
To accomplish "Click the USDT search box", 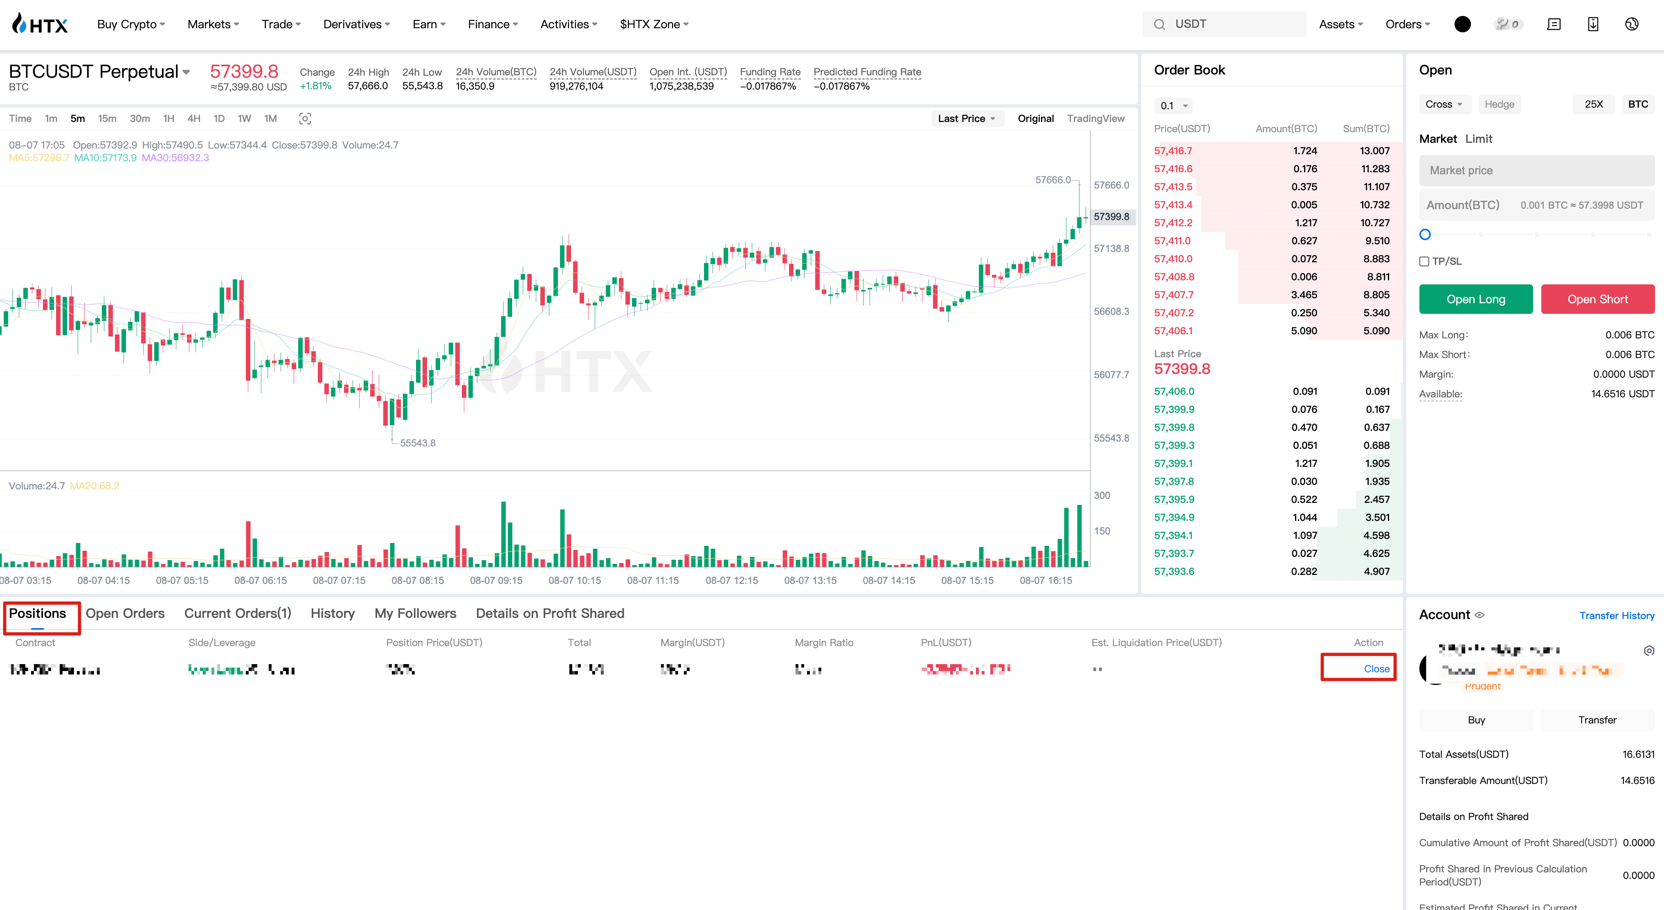I will (1224, 24).
